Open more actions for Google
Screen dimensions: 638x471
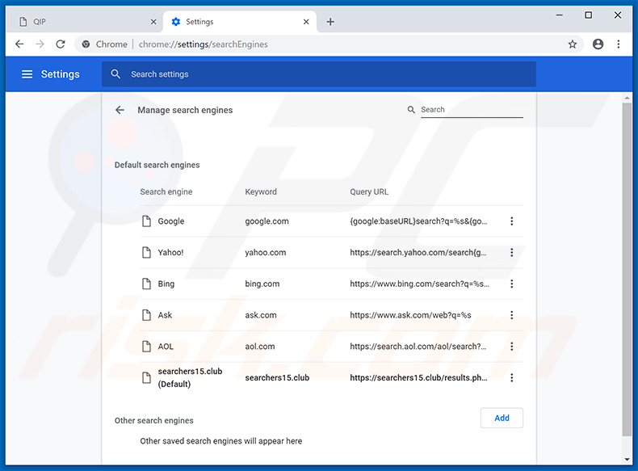point(511,221)
